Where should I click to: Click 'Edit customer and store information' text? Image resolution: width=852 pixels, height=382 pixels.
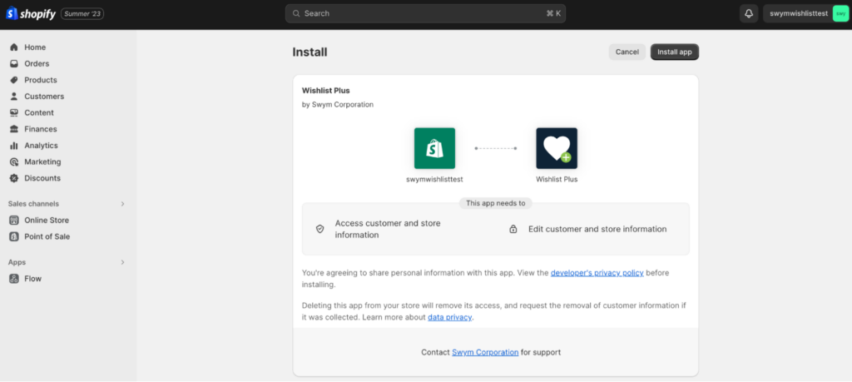point(597,229)
